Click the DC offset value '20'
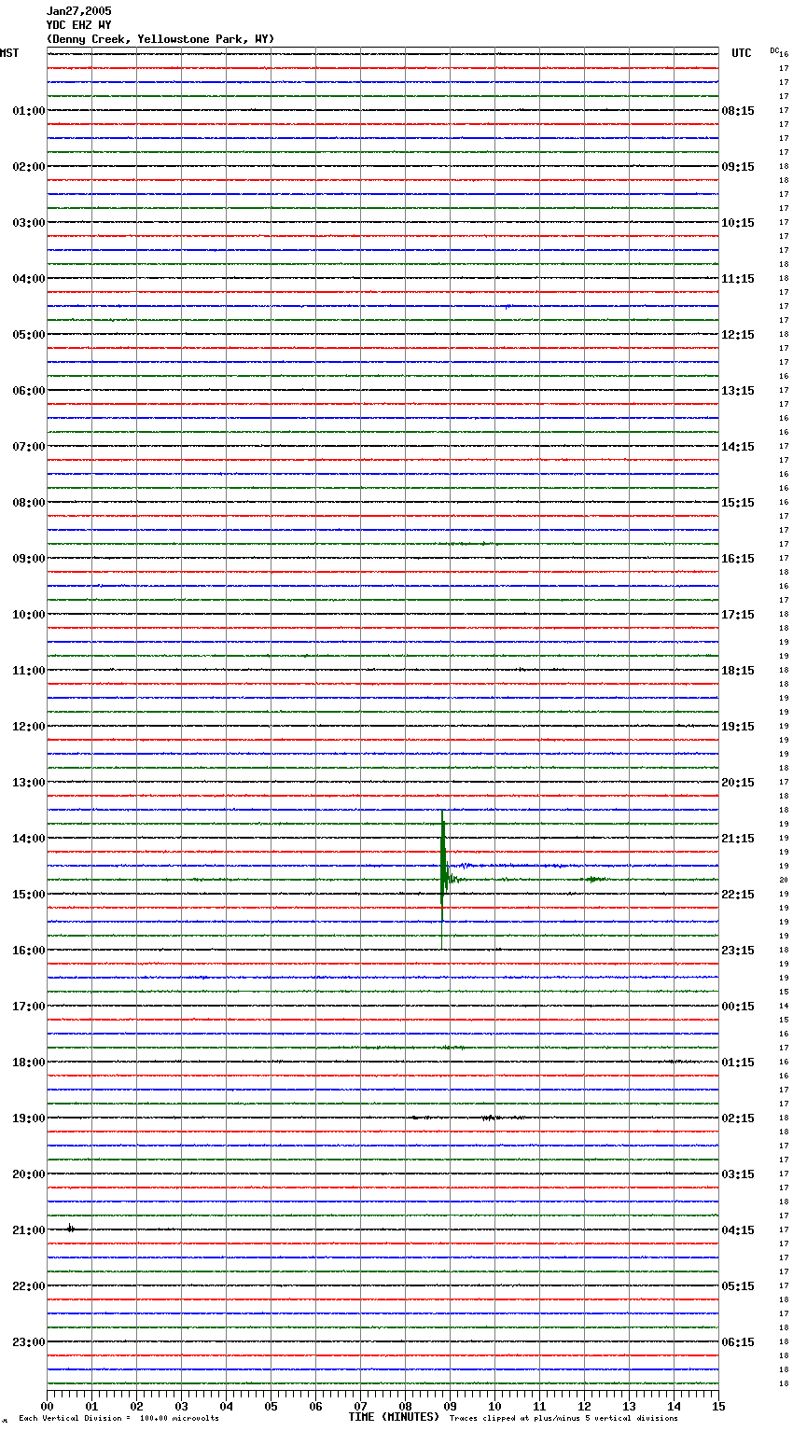 pos(784,880)
